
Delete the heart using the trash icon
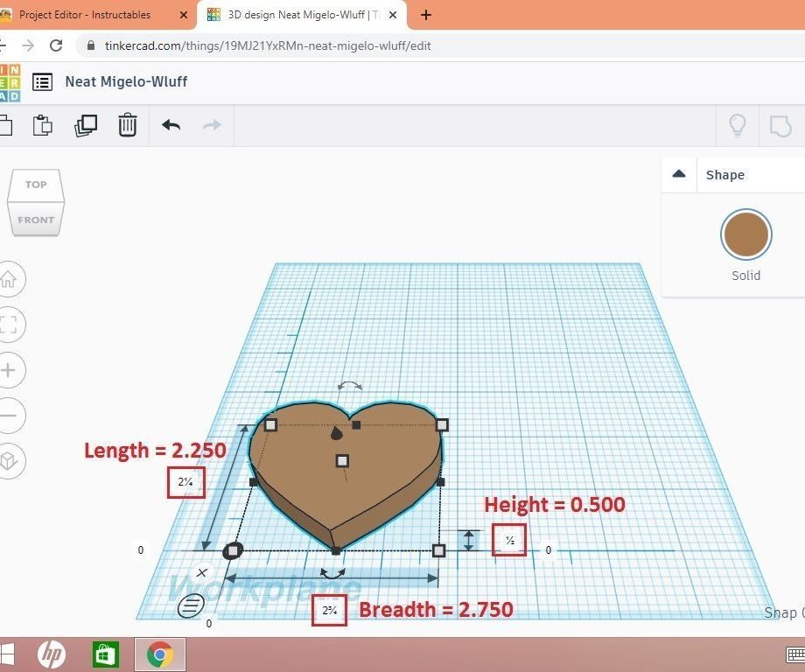(x=128, y=125)
